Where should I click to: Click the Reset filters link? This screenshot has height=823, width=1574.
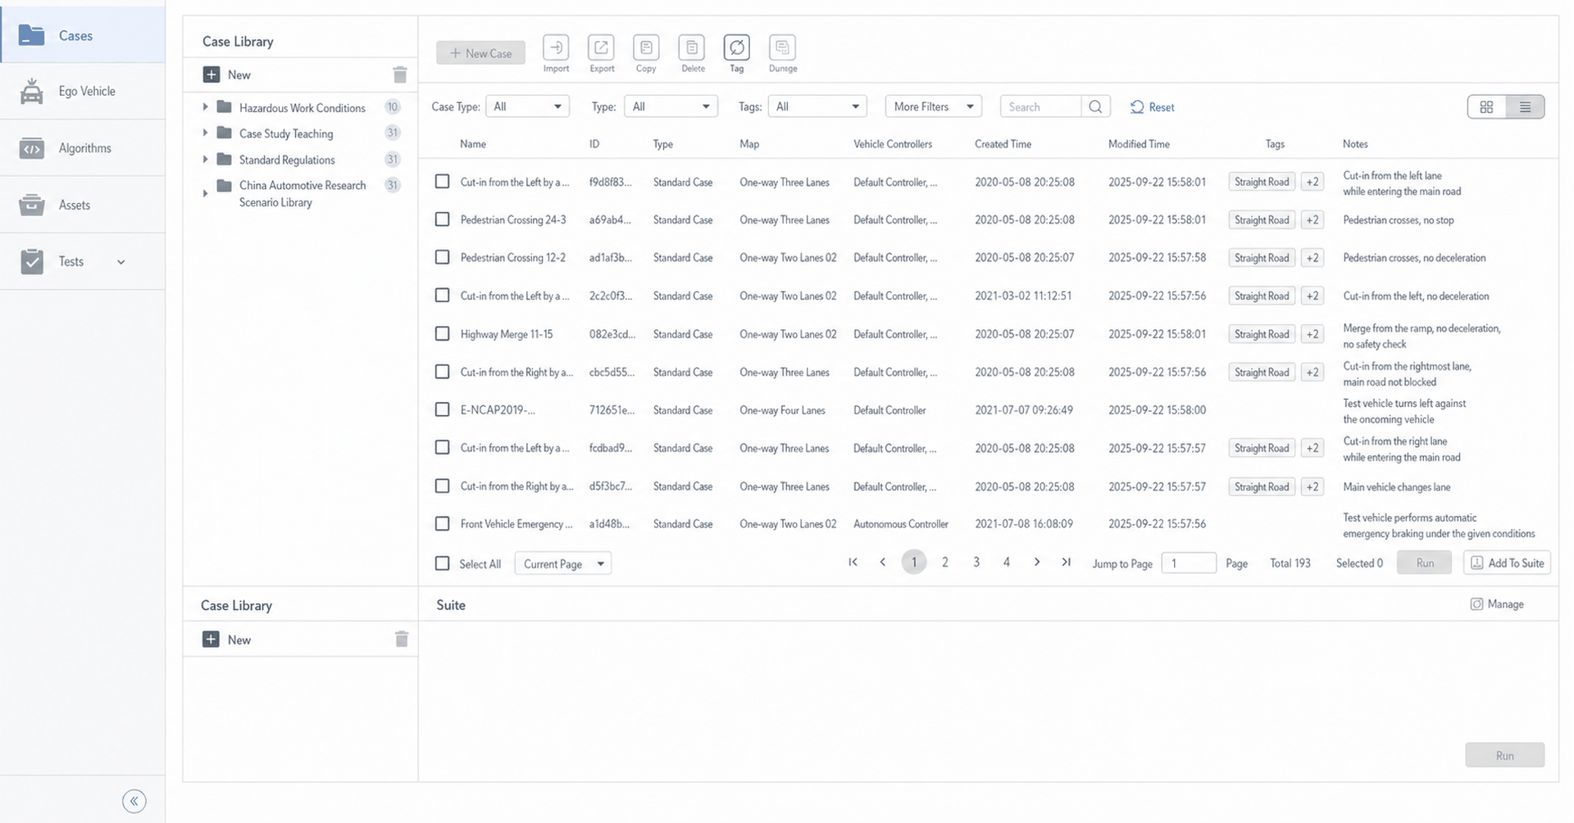pyautogui.click(x=1153, y=107)
